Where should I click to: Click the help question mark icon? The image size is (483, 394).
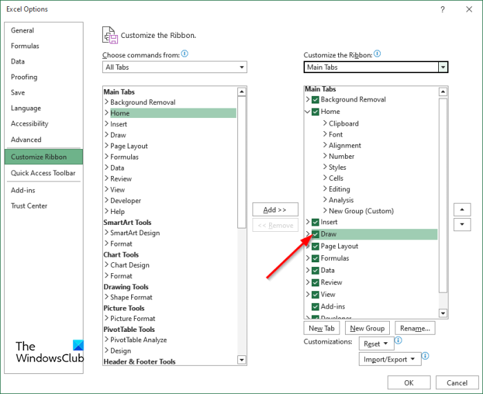click(x=442, y=10)
